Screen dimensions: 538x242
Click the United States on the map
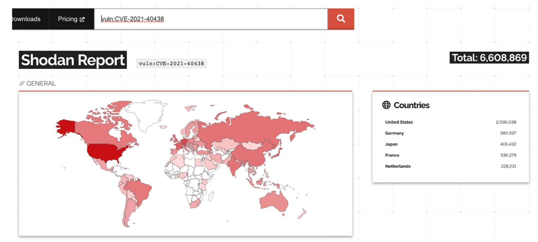[104, 152]
